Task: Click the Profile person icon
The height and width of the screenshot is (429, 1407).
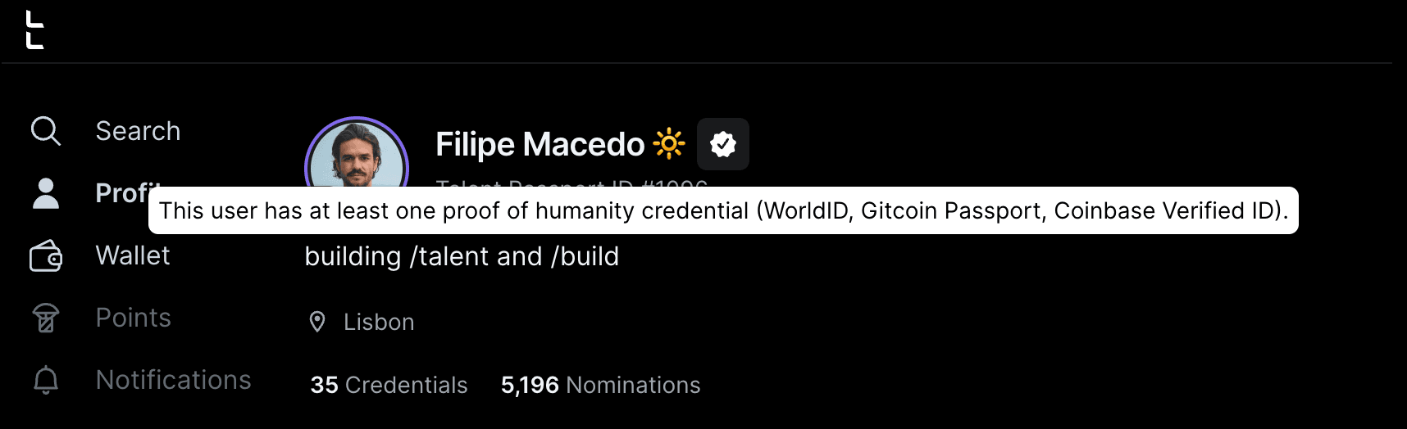Action: [x=45, y=193]
